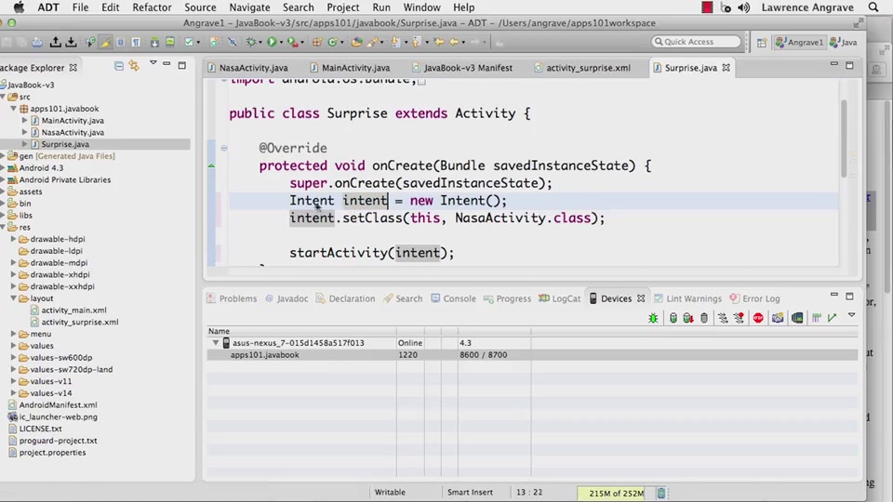Click the Dump HPROF file icon

pos(688,318)
